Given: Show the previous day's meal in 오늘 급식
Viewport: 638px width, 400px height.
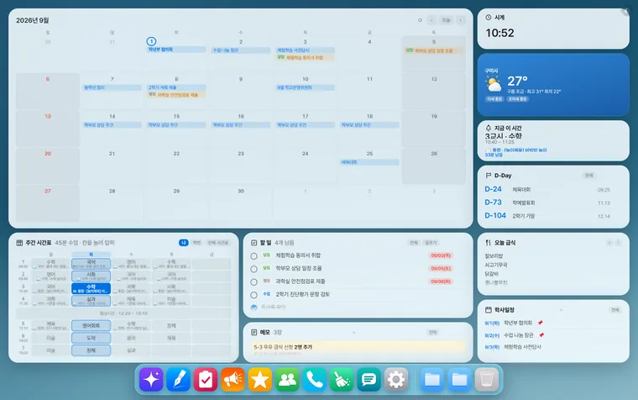Looking at the screenshot, I should coord(609,243).
